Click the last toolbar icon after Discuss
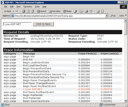The width and height of the screenshot is (128, 107). pos(102,11)
